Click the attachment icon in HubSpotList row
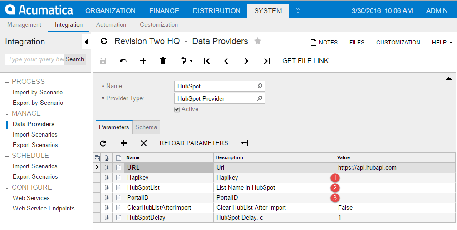Viewport: 457px width, 230px height. coord(107,187)
